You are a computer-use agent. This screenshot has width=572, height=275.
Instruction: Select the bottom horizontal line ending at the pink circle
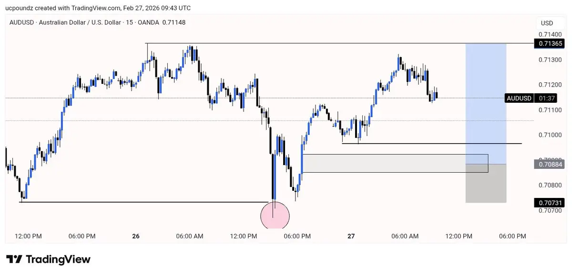pyautogui.click(x=143, y=202)
